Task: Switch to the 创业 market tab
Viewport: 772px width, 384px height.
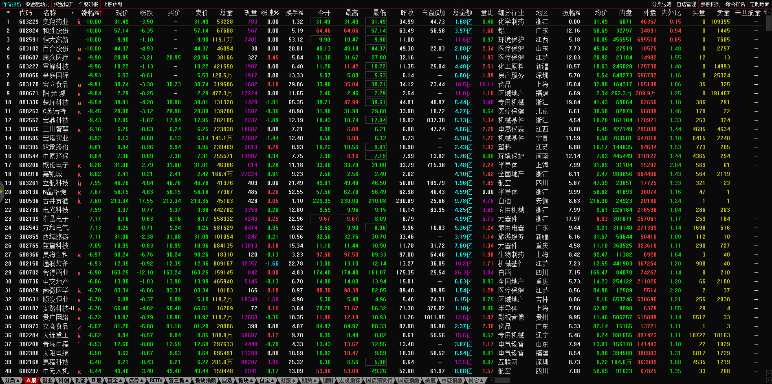Action: (x=48, y=380)
